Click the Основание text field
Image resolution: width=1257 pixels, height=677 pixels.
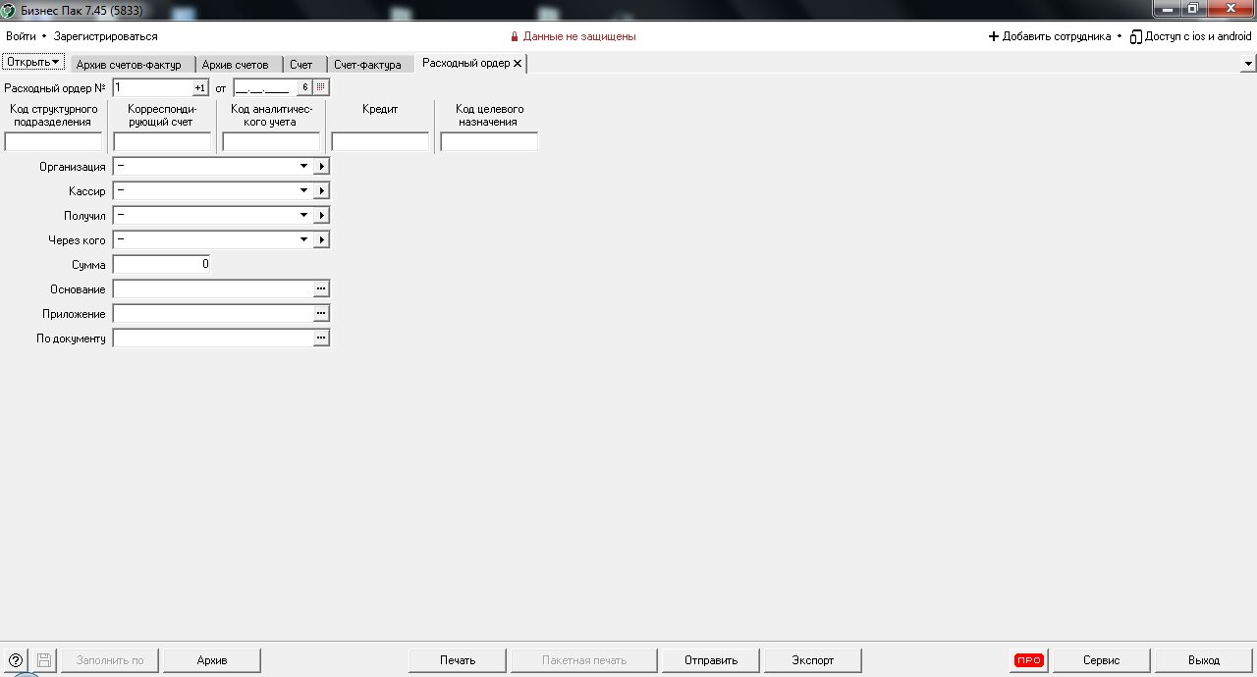(213, 288)
